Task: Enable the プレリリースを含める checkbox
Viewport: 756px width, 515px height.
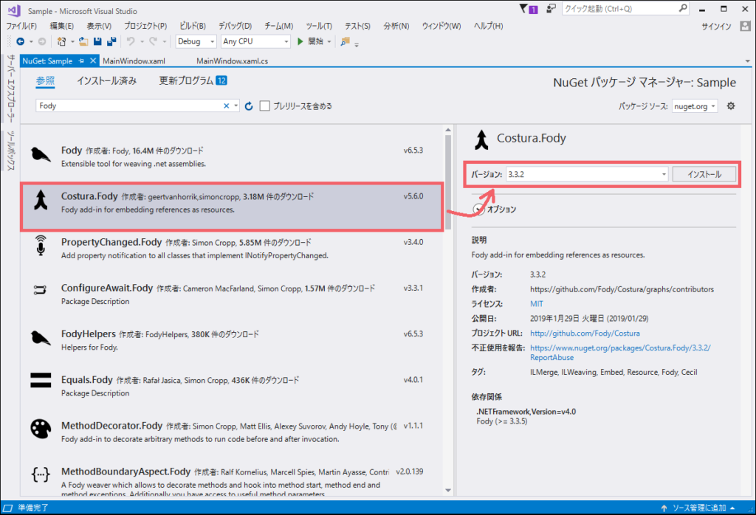Action: pyautogui.click(x=265, y=106)
